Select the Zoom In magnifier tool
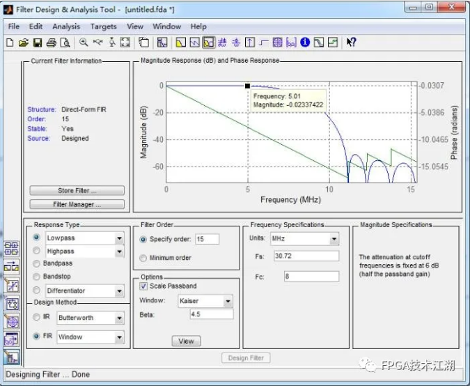The width and height of the screenshot is (470, 386). tap(84, 43)
